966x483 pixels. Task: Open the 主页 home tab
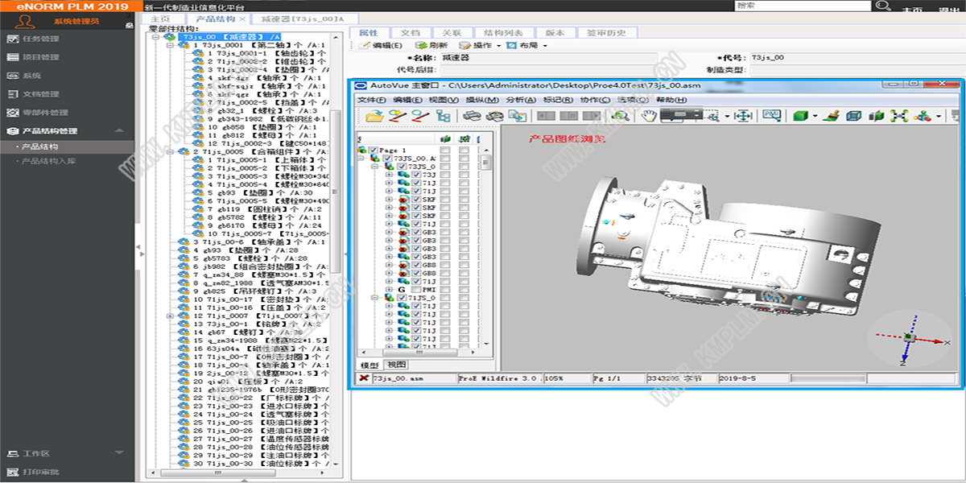(x=161, y=19)
